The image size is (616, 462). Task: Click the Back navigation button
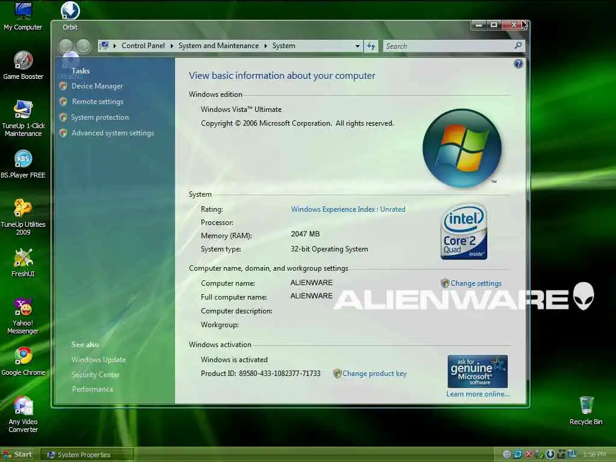66,46
